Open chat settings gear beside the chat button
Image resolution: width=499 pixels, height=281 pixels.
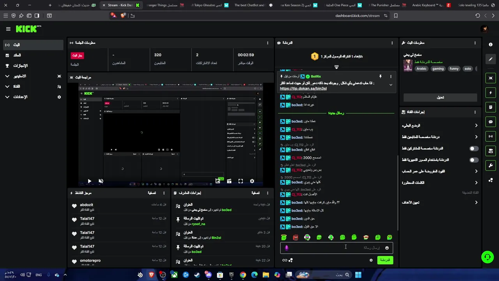click(371, 260)
